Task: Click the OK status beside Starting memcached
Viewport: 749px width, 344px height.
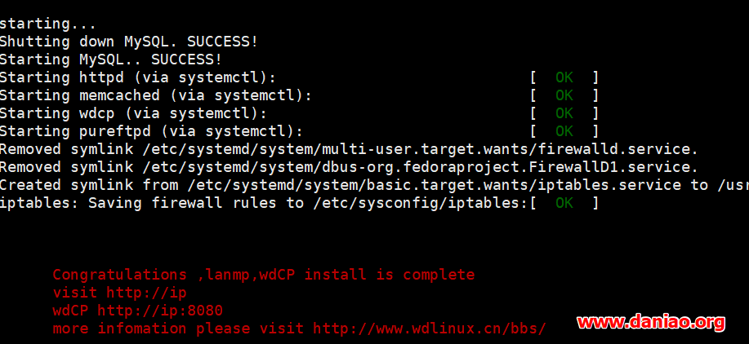Action: pos(564,95)
